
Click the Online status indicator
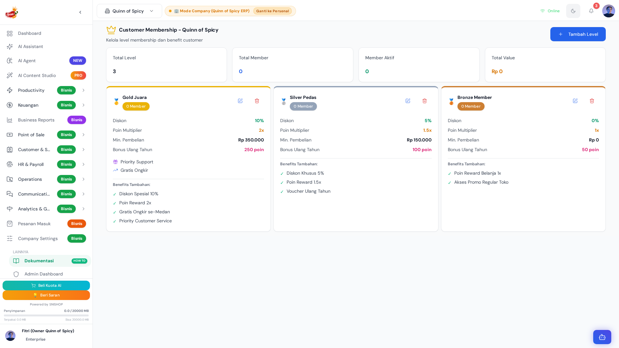[x=550, y=11]
